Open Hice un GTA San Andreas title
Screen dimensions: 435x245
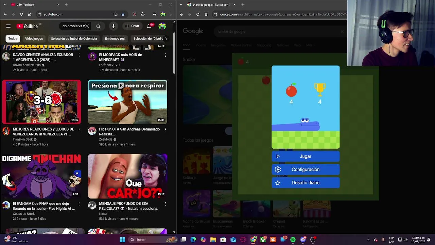click(x=129, y=132)
